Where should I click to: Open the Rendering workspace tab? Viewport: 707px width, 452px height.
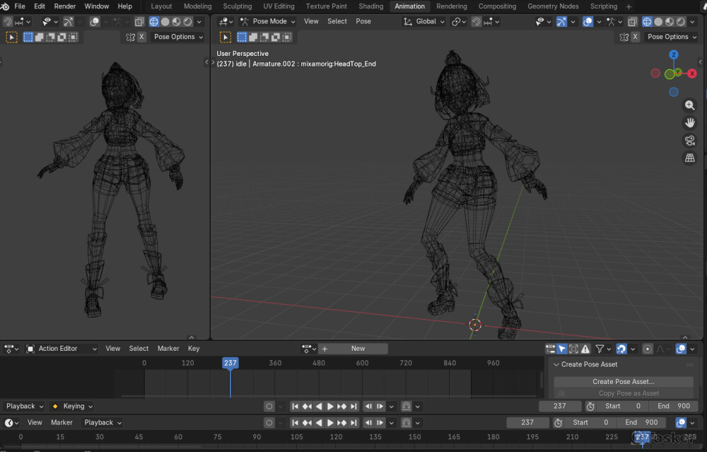point(451,6)
